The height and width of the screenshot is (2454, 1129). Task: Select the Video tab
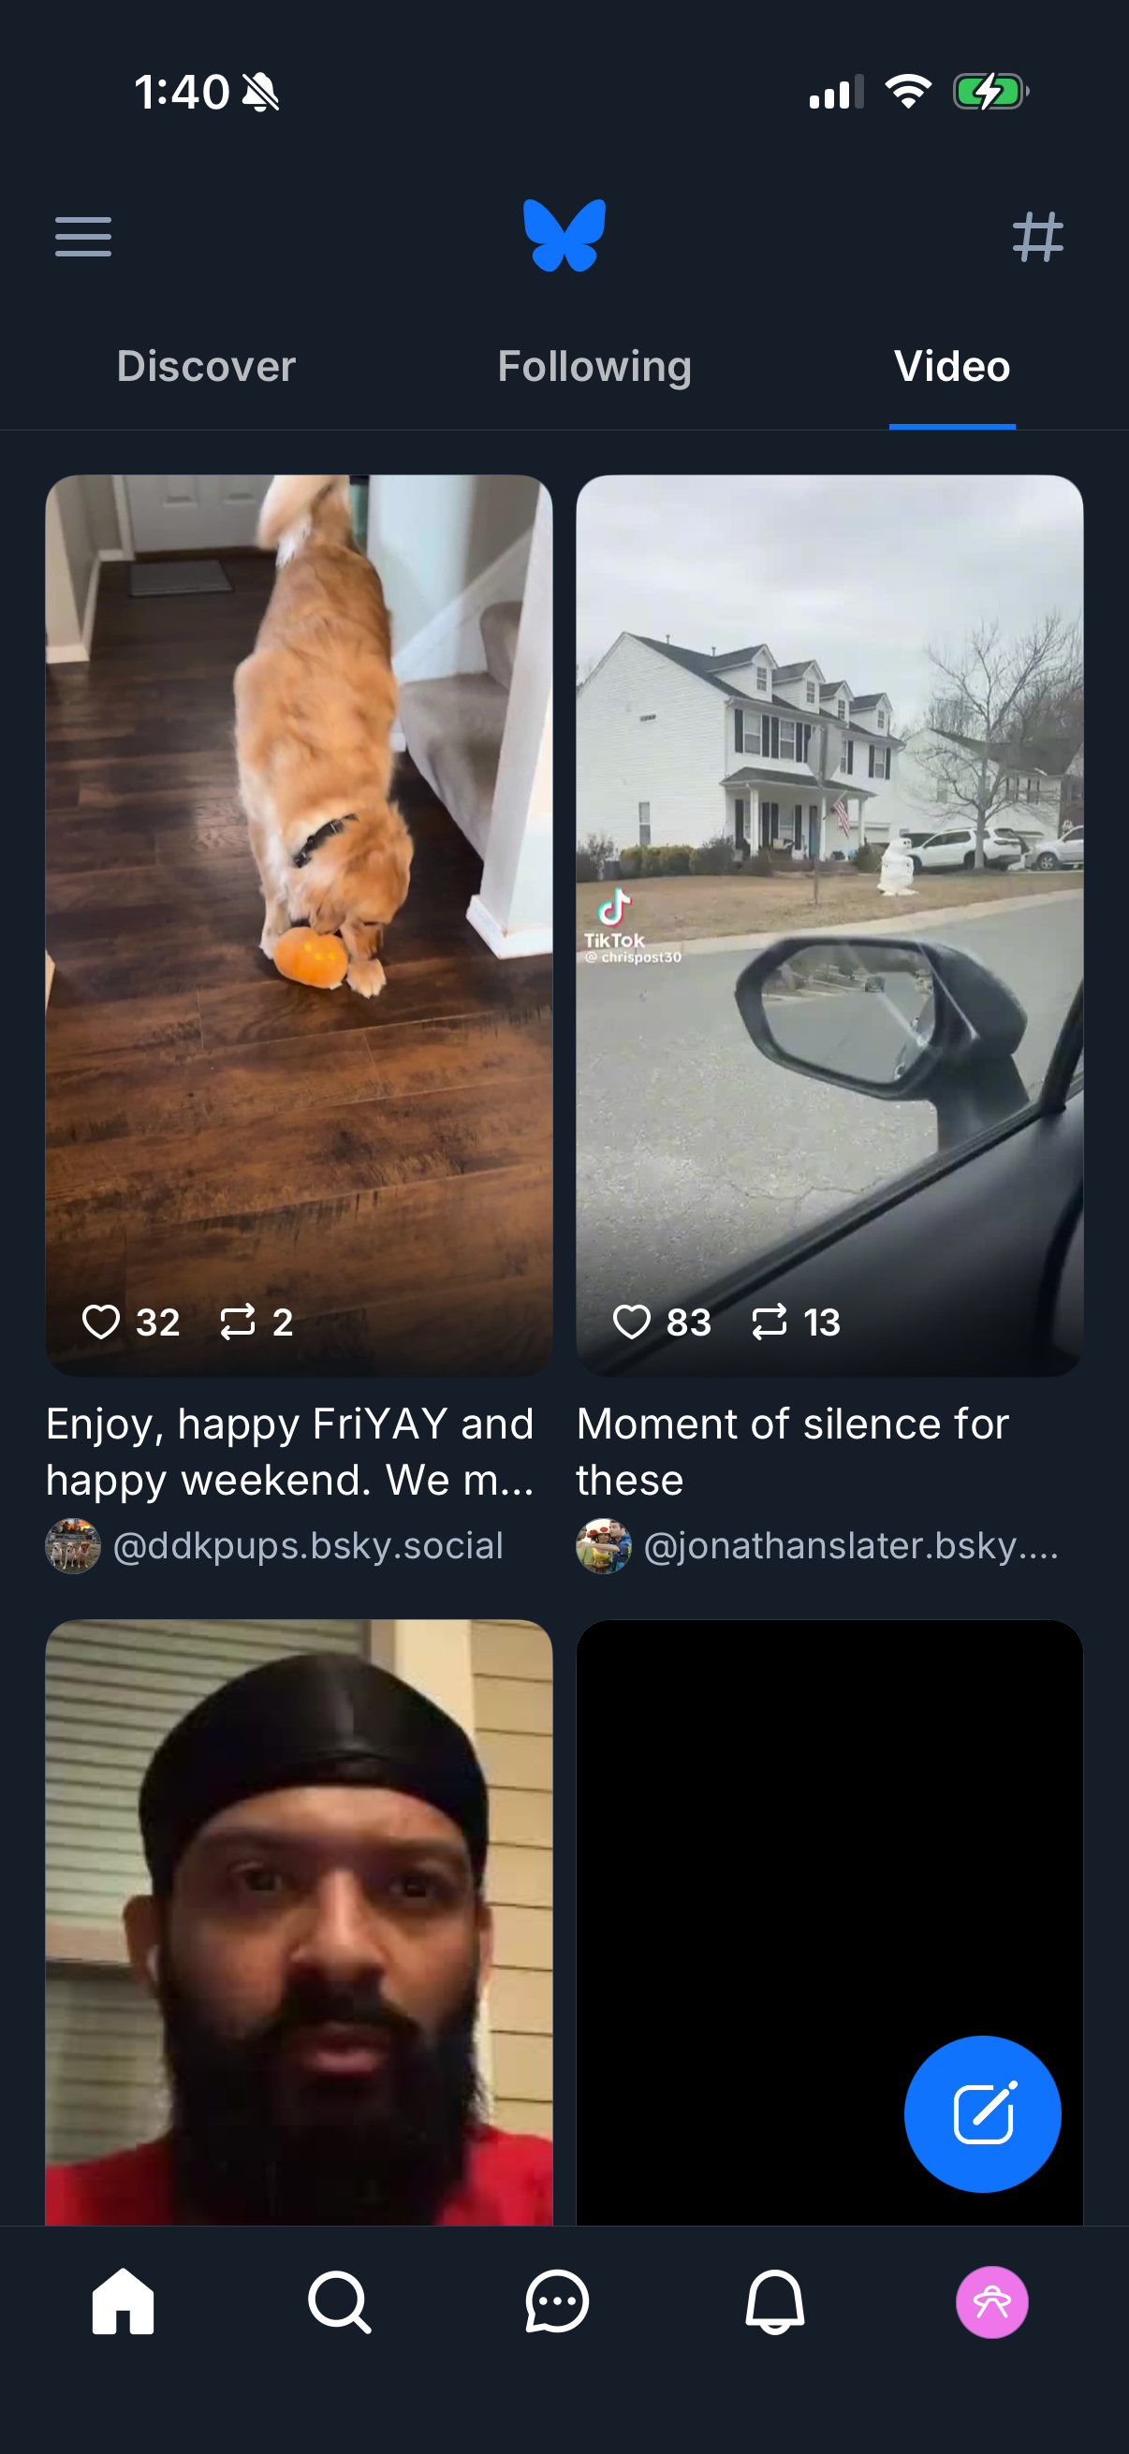click(x=952, y=367)
